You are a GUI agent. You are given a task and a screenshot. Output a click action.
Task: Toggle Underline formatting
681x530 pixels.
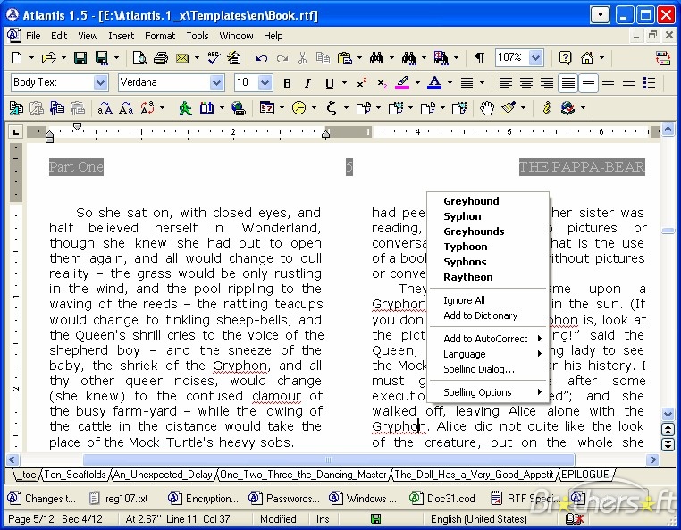click(330, 83)
